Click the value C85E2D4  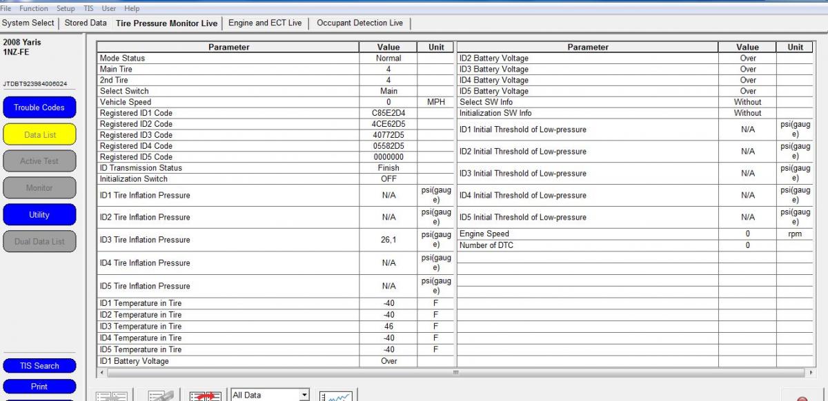(388, 113)
